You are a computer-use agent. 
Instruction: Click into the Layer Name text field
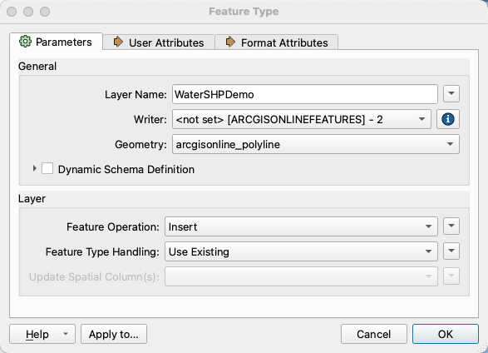pos(305,94)
